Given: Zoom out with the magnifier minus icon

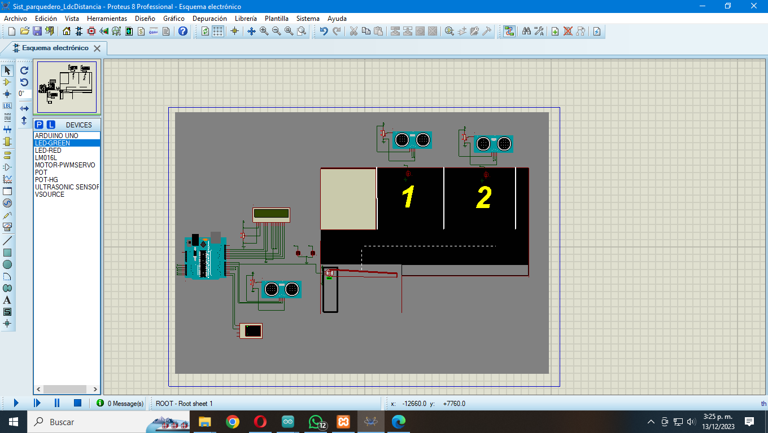Looking at the screenshot, I should [277, 31].
